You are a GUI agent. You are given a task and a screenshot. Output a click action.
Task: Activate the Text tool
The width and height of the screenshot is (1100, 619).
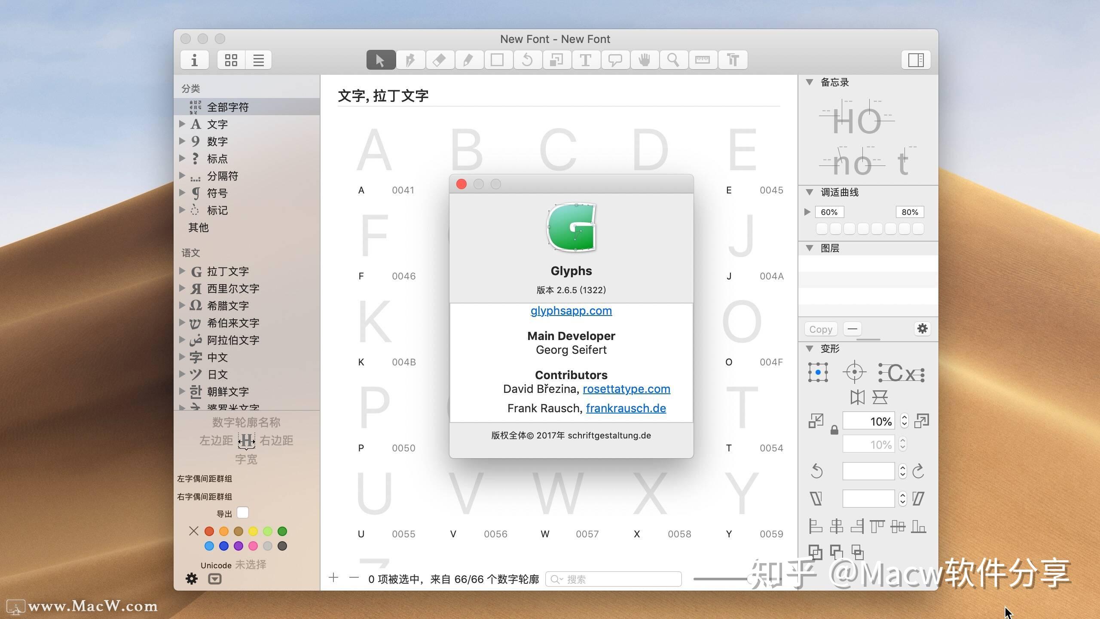[586, 60]
